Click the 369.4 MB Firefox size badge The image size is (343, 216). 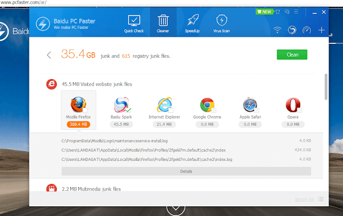[x=78, y=125]
